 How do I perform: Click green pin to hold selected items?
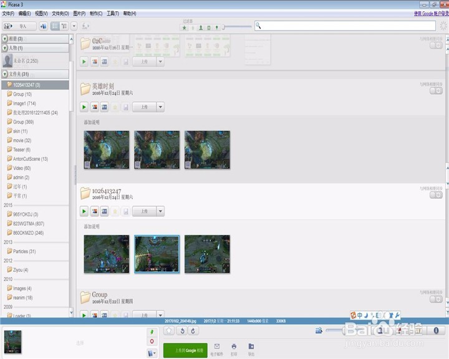tap(152, 332)
